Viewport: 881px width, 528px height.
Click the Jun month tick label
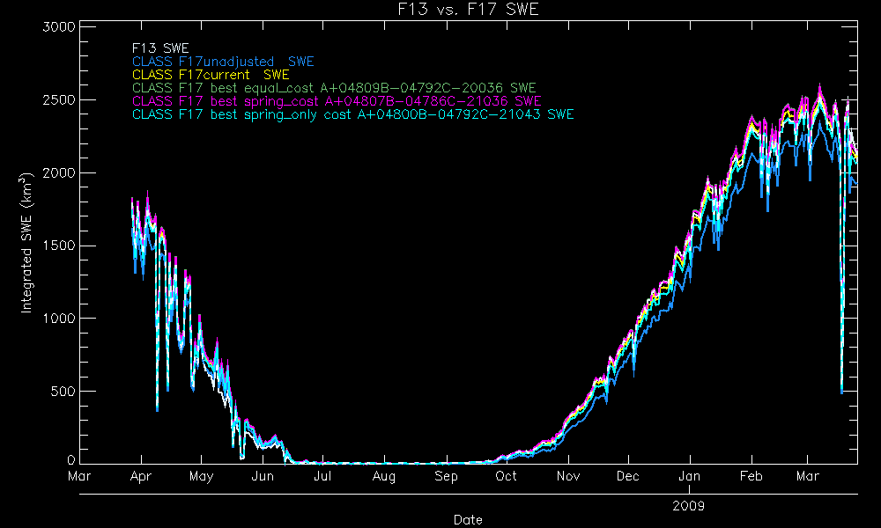(263, 477)
